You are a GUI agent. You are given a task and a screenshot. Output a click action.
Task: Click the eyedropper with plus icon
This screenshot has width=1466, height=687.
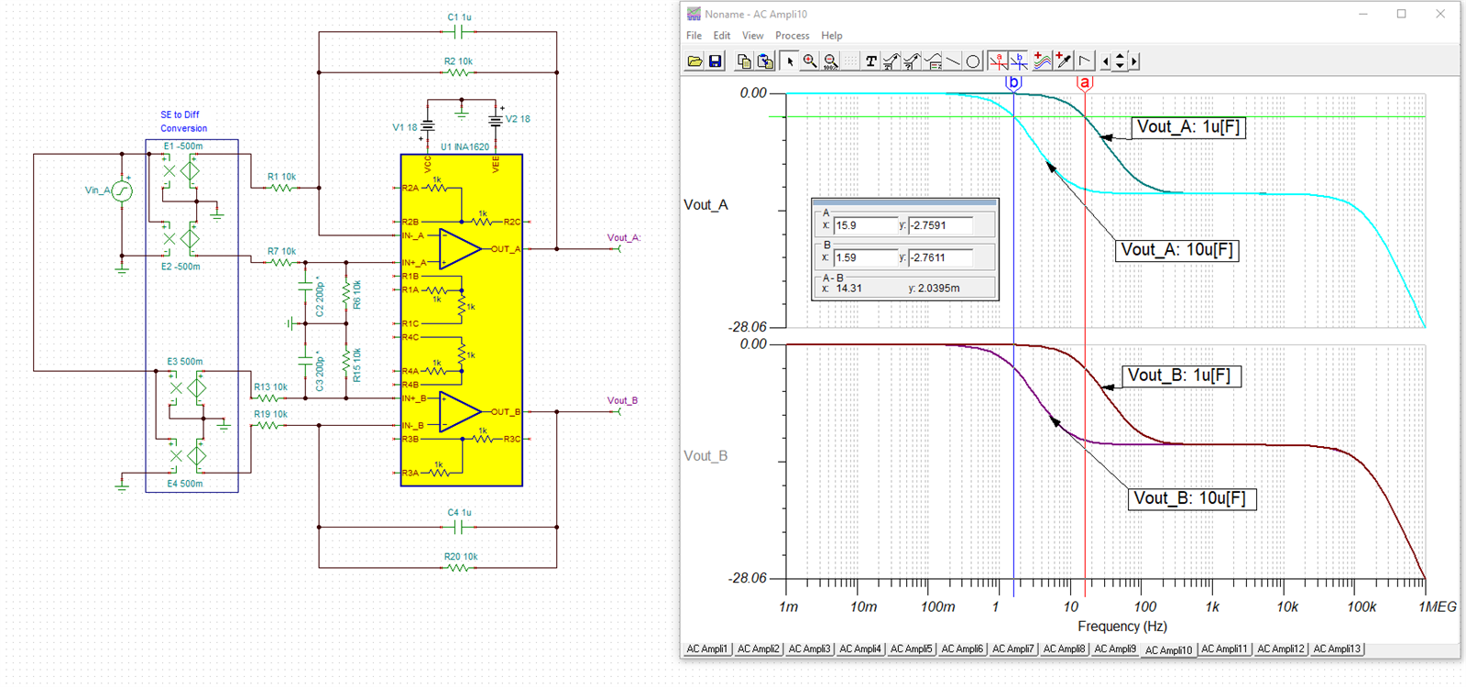pyautogui.click(x=1064, y=61)
